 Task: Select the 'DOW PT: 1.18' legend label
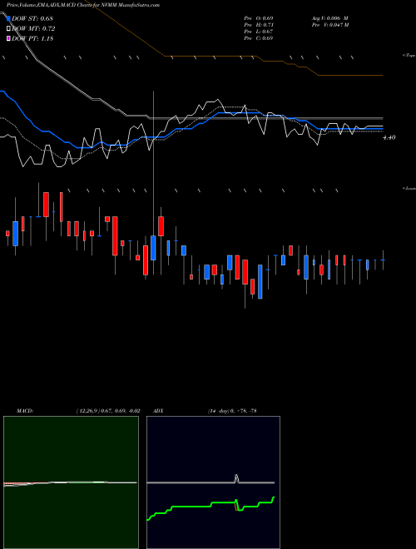click(x=32, y=39)
